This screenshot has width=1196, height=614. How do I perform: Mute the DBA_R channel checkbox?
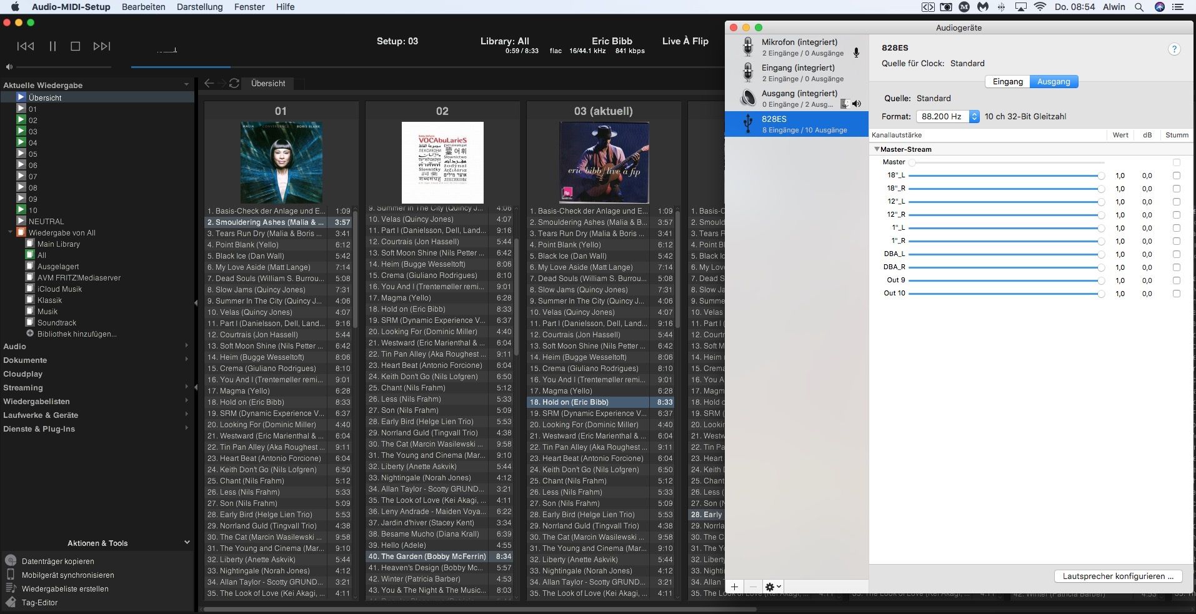[x=1177, y=267]
